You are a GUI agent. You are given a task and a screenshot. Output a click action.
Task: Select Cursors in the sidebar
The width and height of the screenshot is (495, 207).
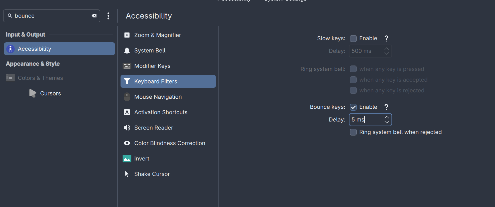(x=50, y=93)
